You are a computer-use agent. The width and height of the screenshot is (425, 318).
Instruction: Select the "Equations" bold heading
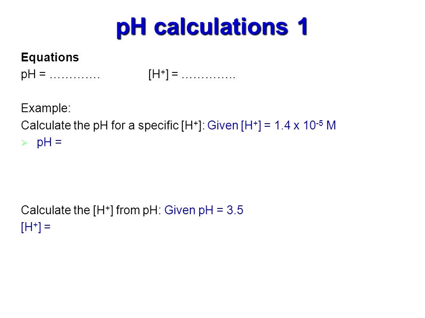tap(50, 57)
